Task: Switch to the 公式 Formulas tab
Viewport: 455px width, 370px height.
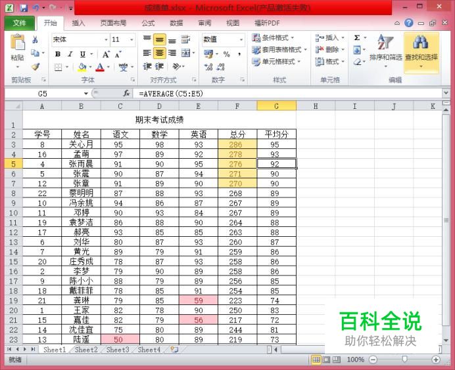Action: point(148,23)
